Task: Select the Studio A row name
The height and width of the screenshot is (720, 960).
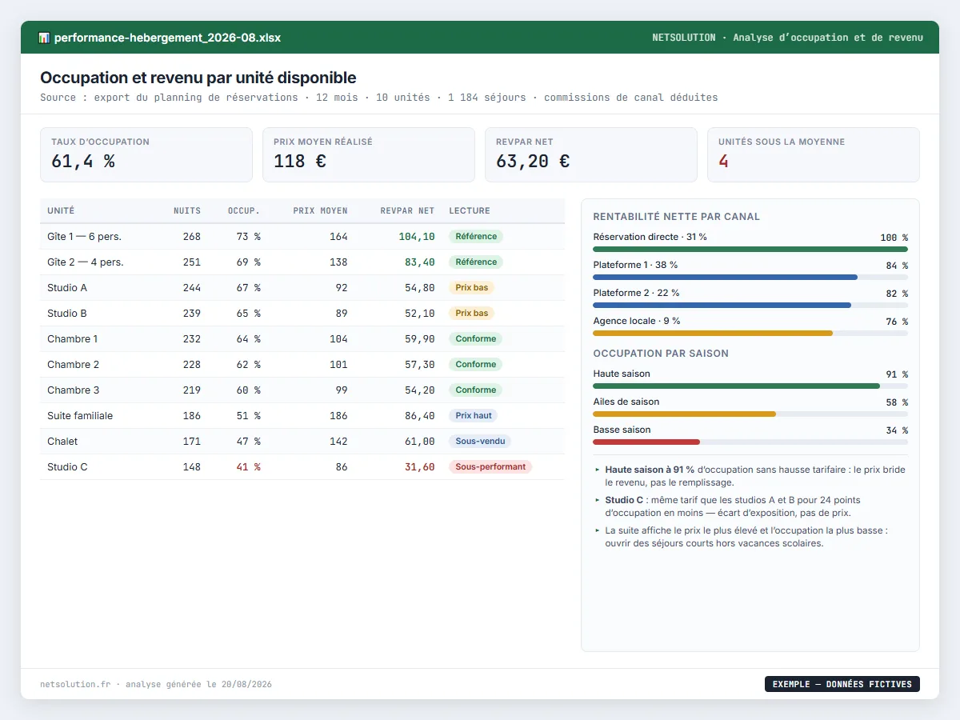Action: [x=66, y=288]
